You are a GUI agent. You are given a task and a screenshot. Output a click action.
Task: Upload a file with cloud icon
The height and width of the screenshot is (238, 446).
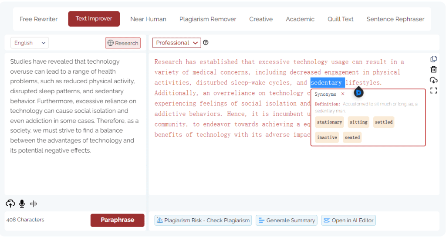click(x=10, y=204)
